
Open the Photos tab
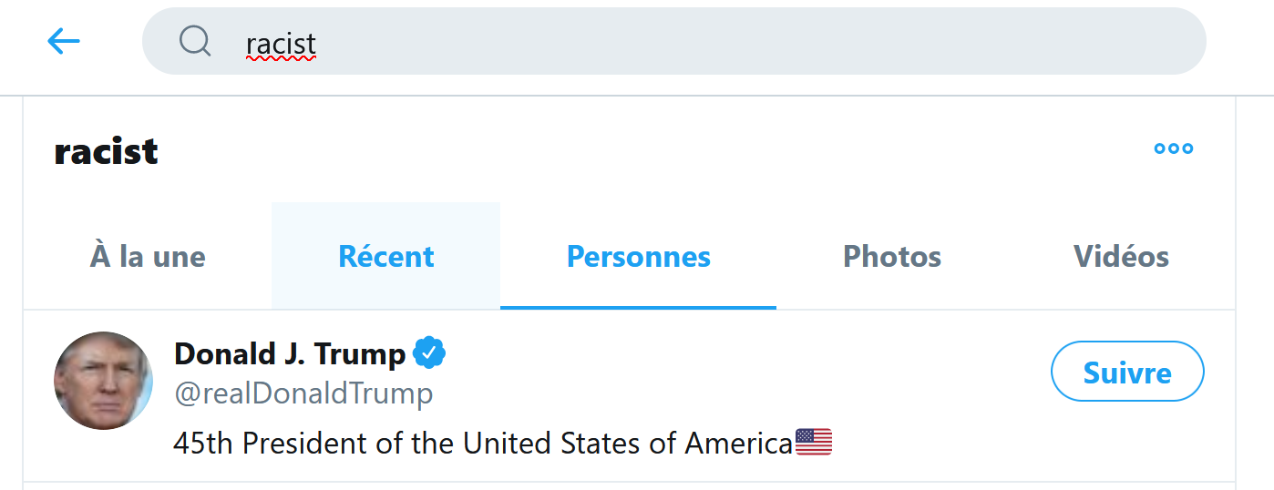[891, 257]
